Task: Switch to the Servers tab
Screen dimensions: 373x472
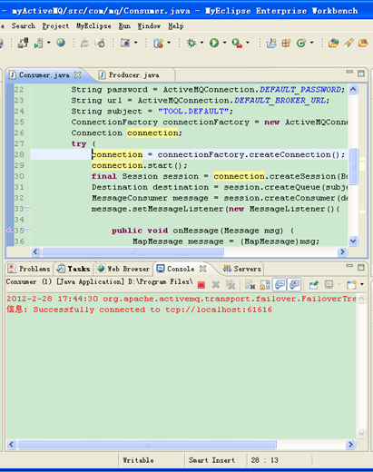Action: [x=242, y=269]
